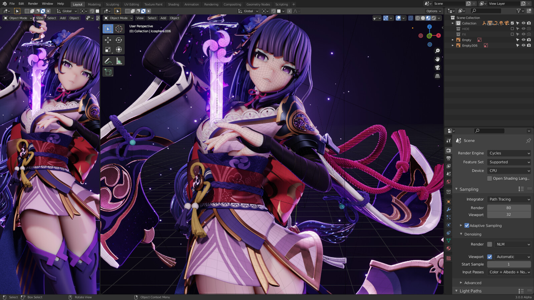Viewport: 534px width, 300px height.
Task: Hide Empty.006 with its eye icon
Action: (523, 45)
